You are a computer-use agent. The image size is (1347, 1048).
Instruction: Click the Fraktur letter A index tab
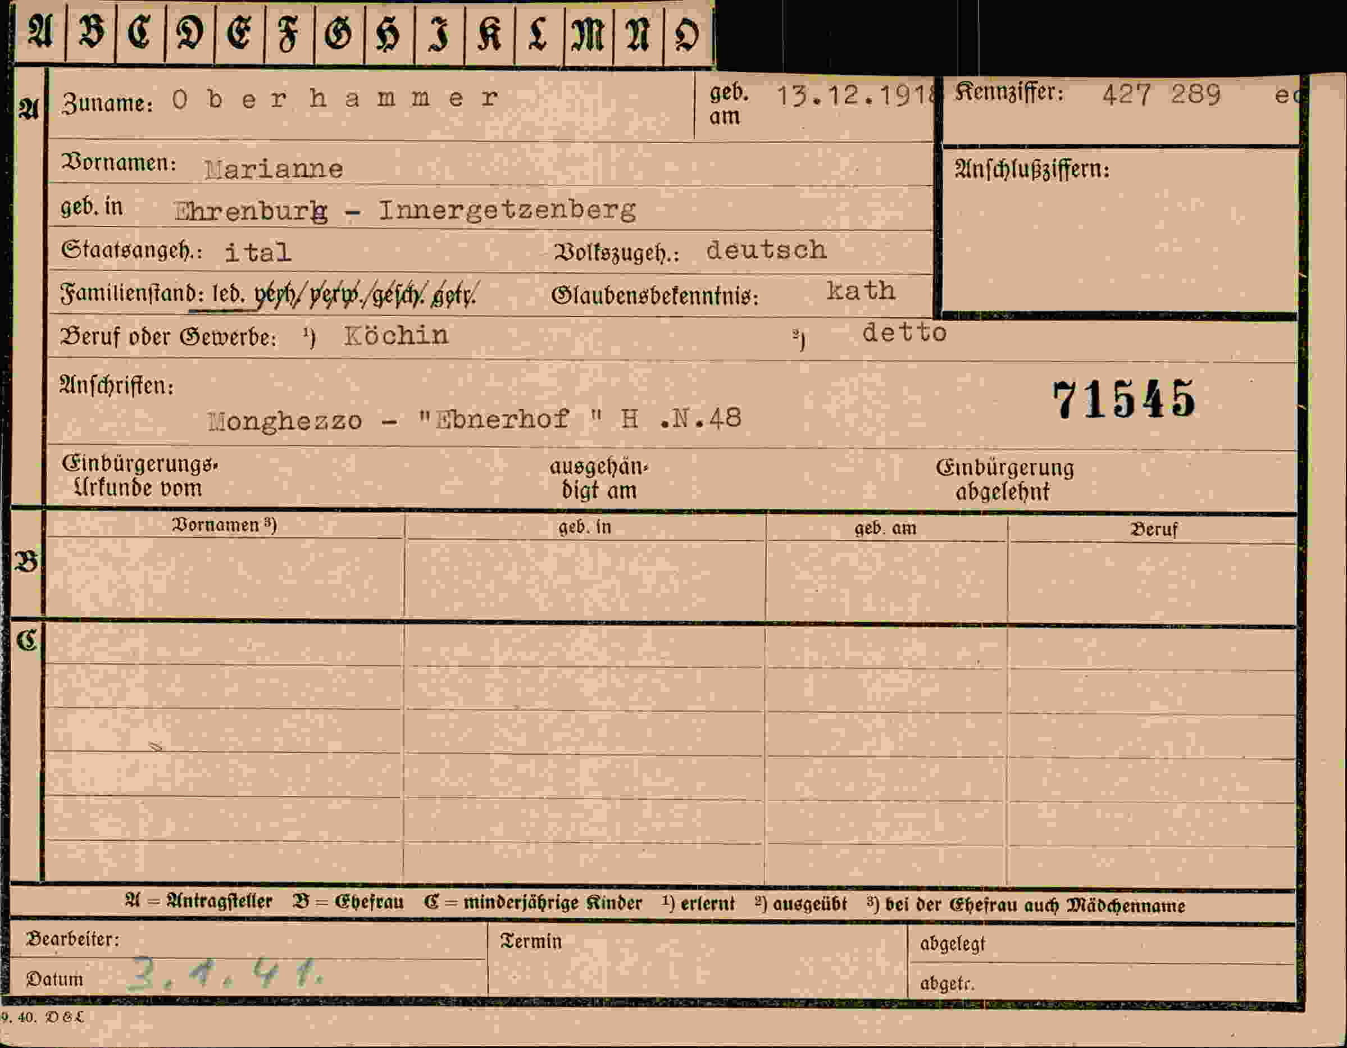click(40, 32)
